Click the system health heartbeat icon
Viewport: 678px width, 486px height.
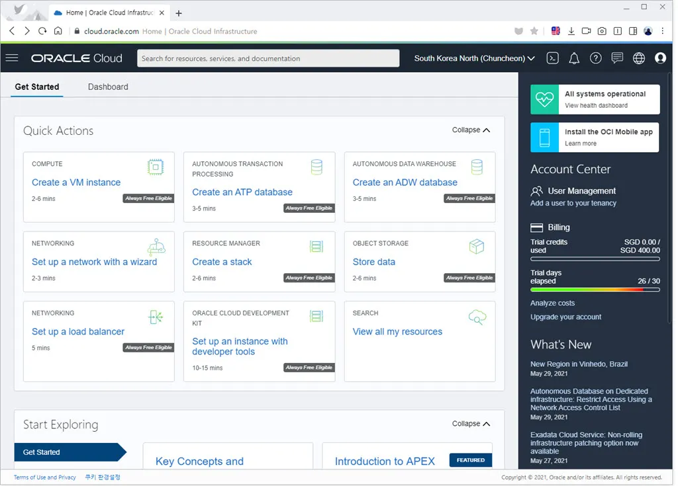click(544, 99)
